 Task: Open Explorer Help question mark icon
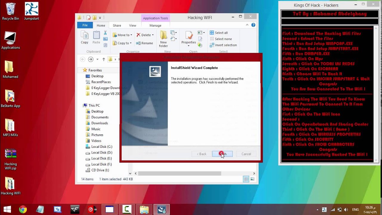coord(253,25)
